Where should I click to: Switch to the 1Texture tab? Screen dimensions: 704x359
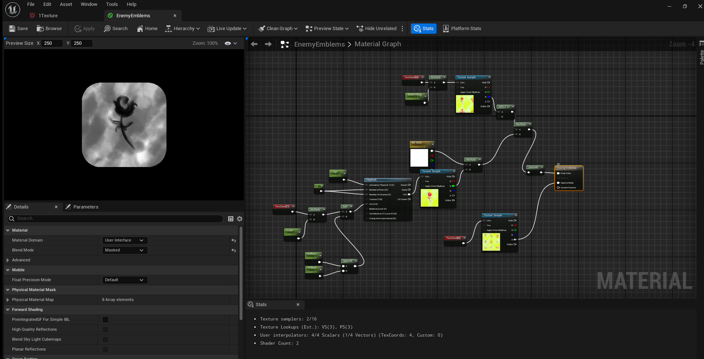coord(48,15)
